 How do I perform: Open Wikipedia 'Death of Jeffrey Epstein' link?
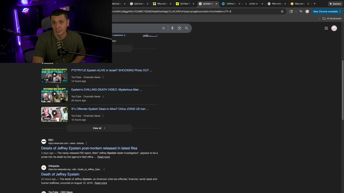[x=60, y=174]
